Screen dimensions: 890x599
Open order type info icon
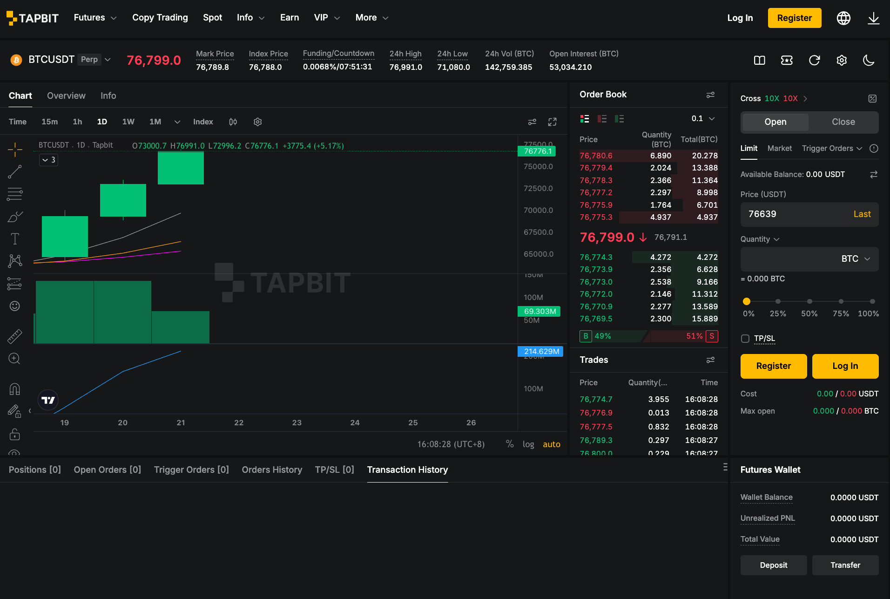(x=874, y=148)
